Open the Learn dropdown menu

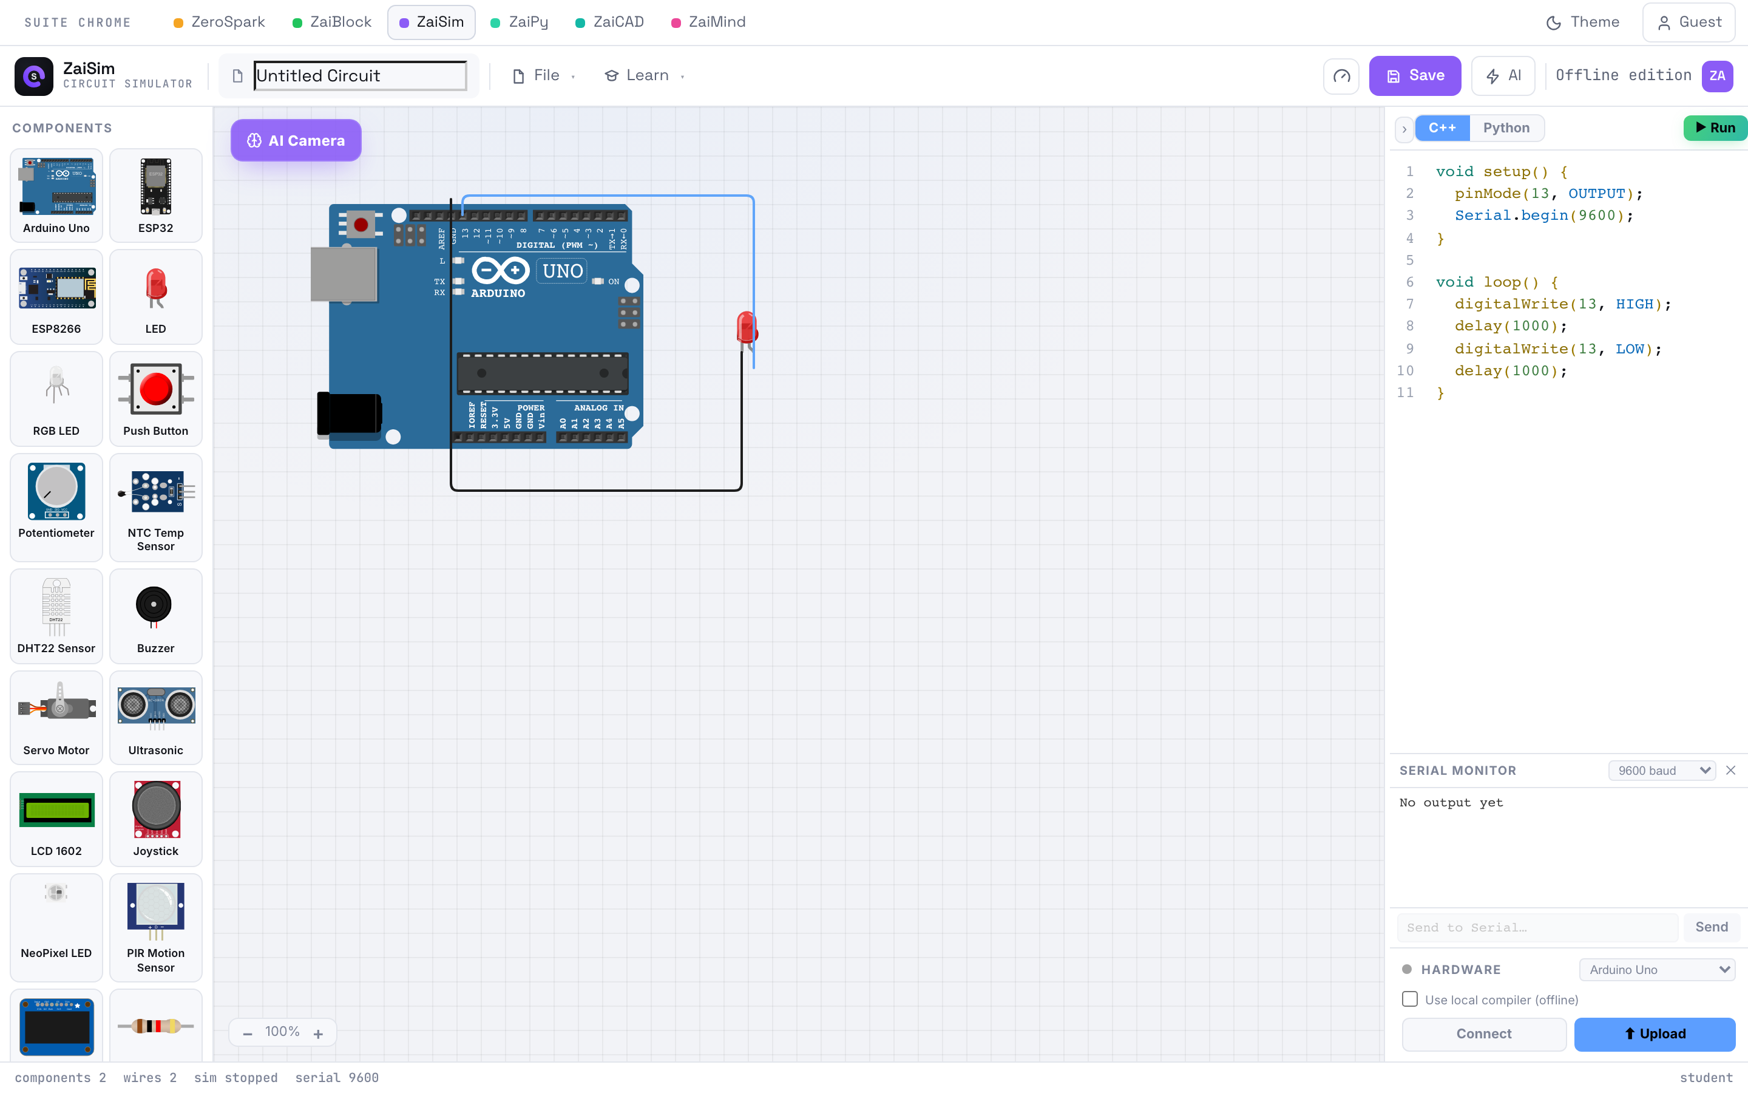643,76
